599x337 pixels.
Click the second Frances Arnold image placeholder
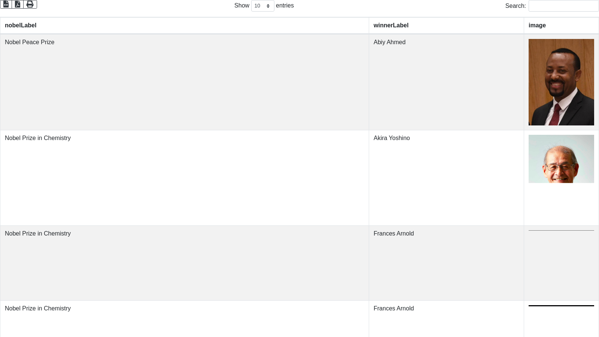(561, 306)
